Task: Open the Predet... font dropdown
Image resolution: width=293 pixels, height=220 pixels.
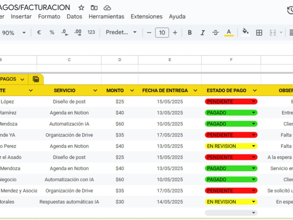Action: (x=121, y=33)
